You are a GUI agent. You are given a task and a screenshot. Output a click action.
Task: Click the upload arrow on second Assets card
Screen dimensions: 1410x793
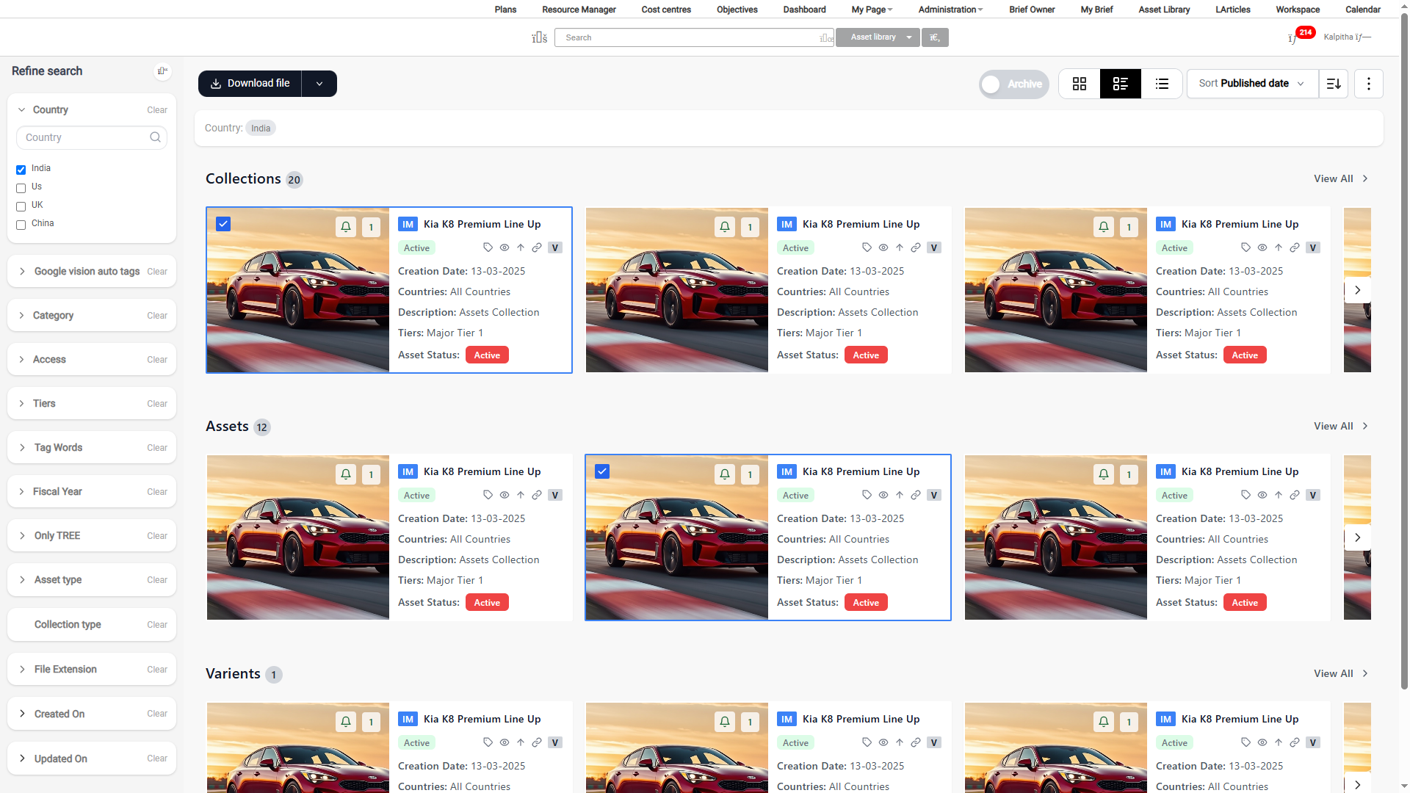click(x=900, y=496)
